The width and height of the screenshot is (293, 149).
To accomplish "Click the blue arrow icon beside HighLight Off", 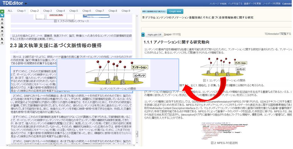I will (x=143, y=35).
